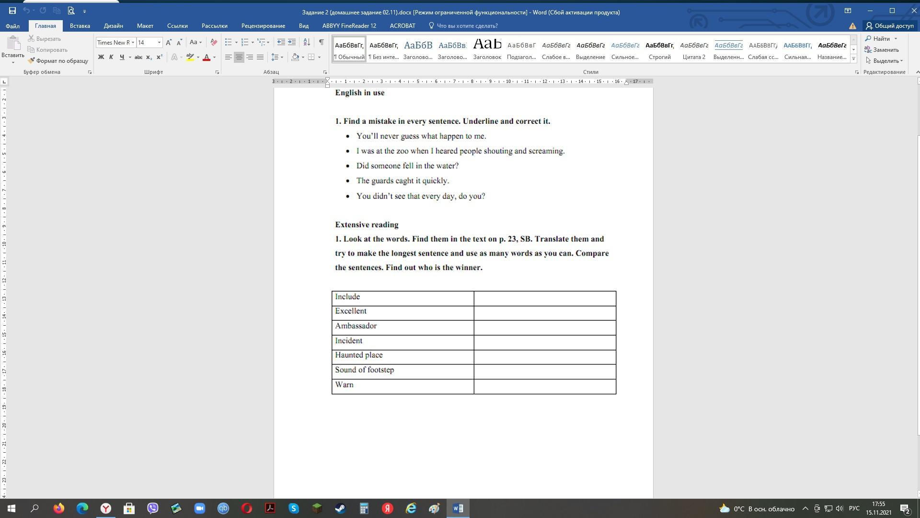Open ribbon display options in the title bar
The image size is (920, 518).
point(848,11)
